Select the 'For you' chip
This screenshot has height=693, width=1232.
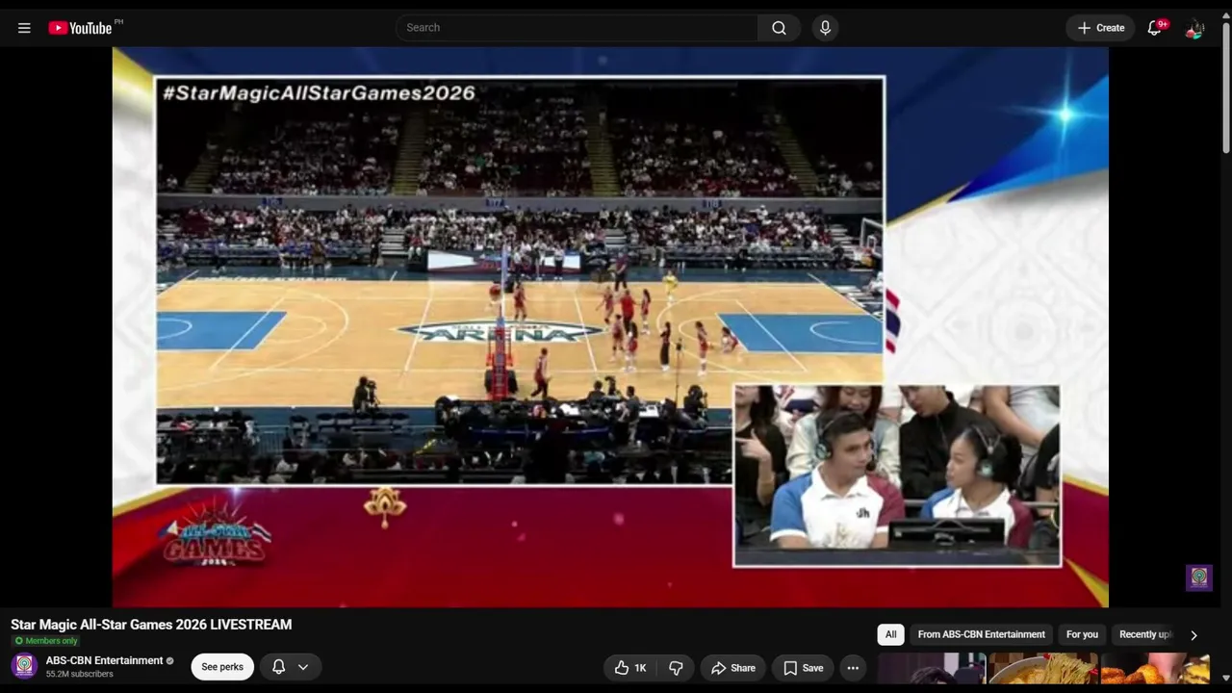click(x=1082, y=634)
